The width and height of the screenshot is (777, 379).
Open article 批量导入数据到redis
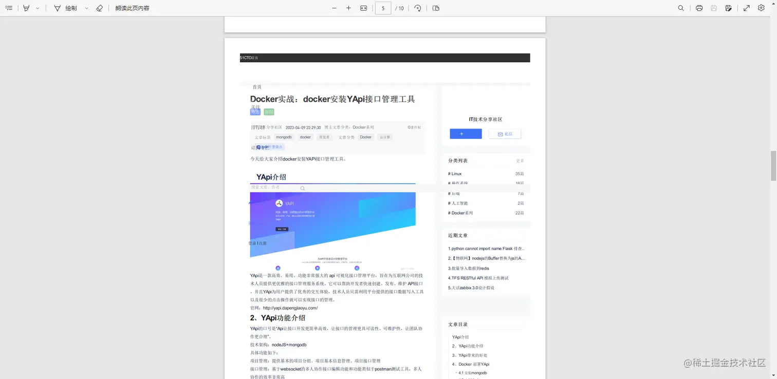coord(469,268)
